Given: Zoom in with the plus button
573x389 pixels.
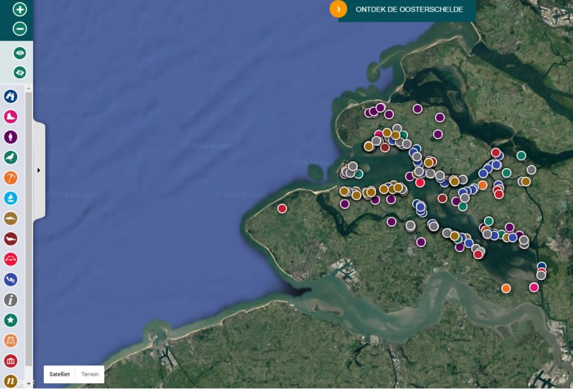Looking at the screenshot, I should [20, 10].
